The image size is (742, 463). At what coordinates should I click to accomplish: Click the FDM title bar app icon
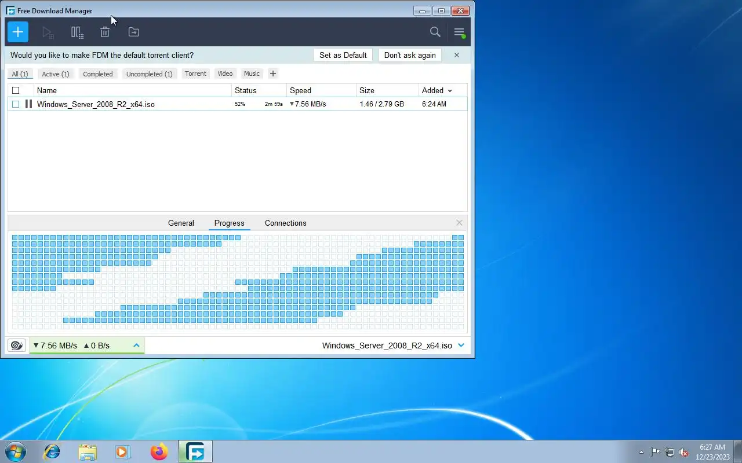coord(10,10)
